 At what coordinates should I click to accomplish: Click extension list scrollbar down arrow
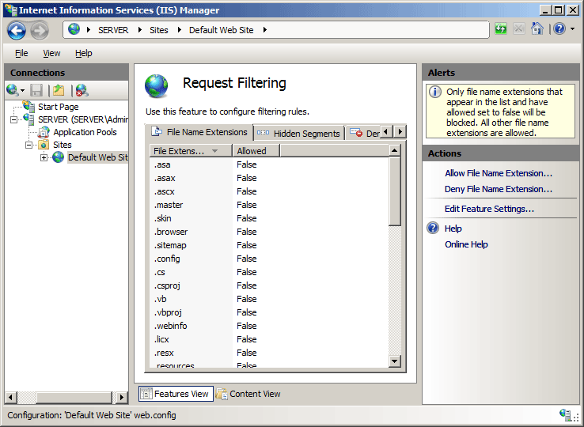coord(394,361)
